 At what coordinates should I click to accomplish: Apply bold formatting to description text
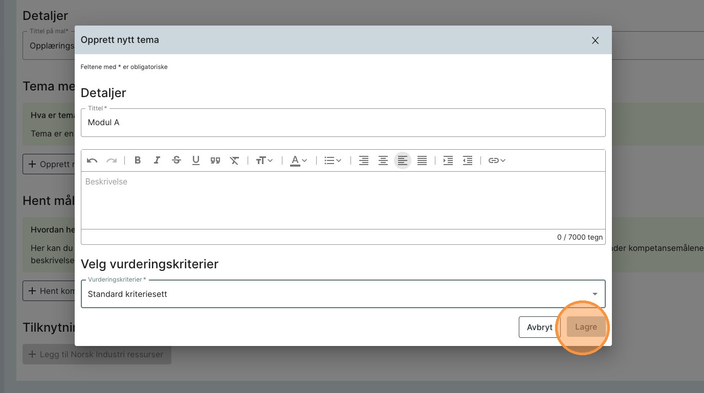coord(138,160)
